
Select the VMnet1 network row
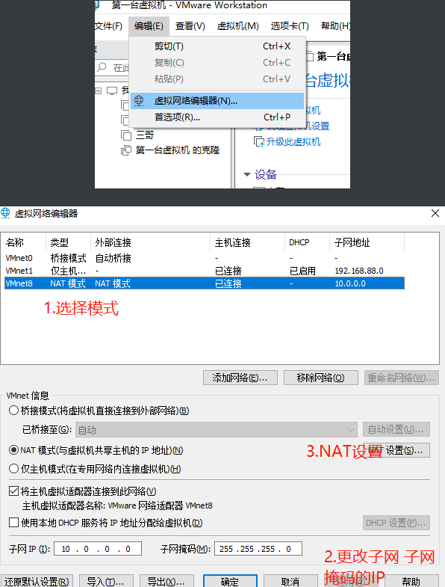(204, 271)
